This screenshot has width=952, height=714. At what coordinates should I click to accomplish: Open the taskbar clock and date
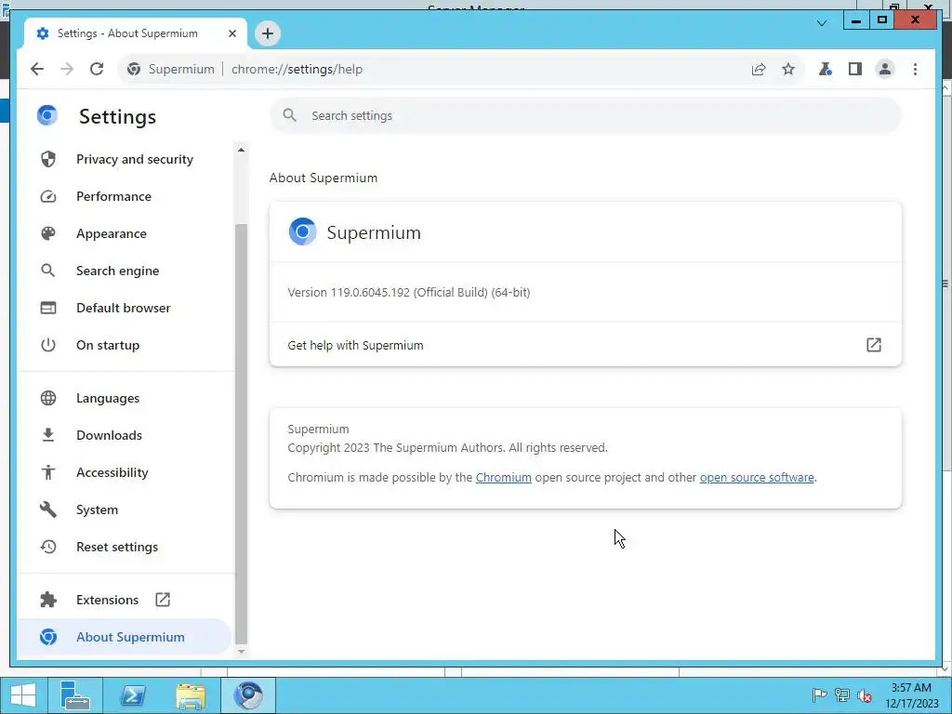click(911, 695)
